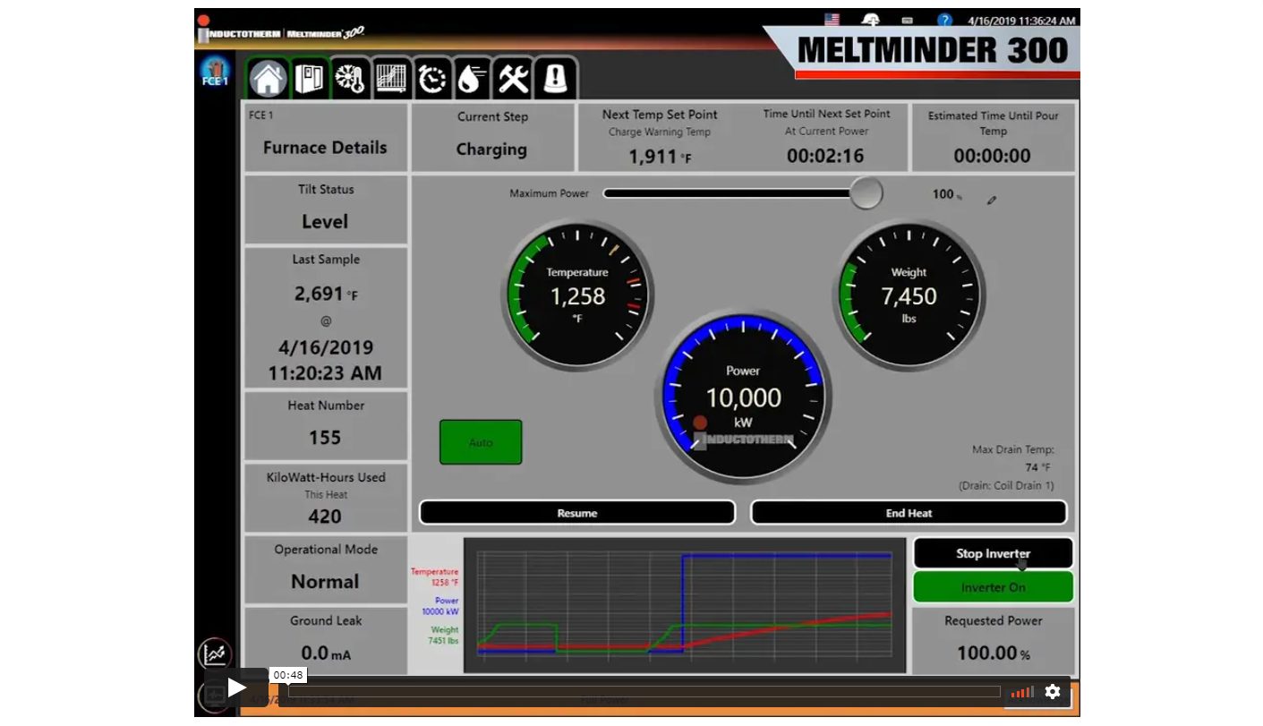Click the Last Sample 2,691 °F value
Screen dimensions: 1263x726
click(x=326, y=294)
